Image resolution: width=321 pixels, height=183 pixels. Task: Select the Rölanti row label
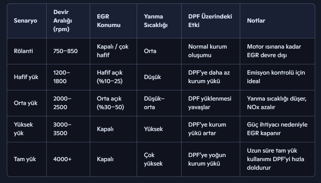click(23, 51)
